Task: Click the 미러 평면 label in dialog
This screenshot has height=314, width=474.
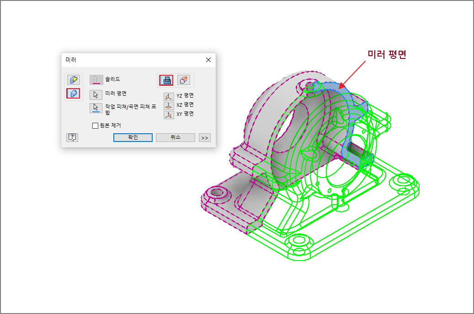Action: tap(116, 93)
